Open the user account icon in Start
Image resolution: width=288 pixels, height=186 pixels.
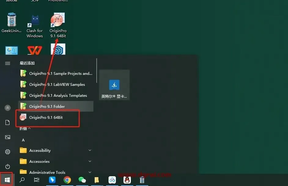point(8,108)
